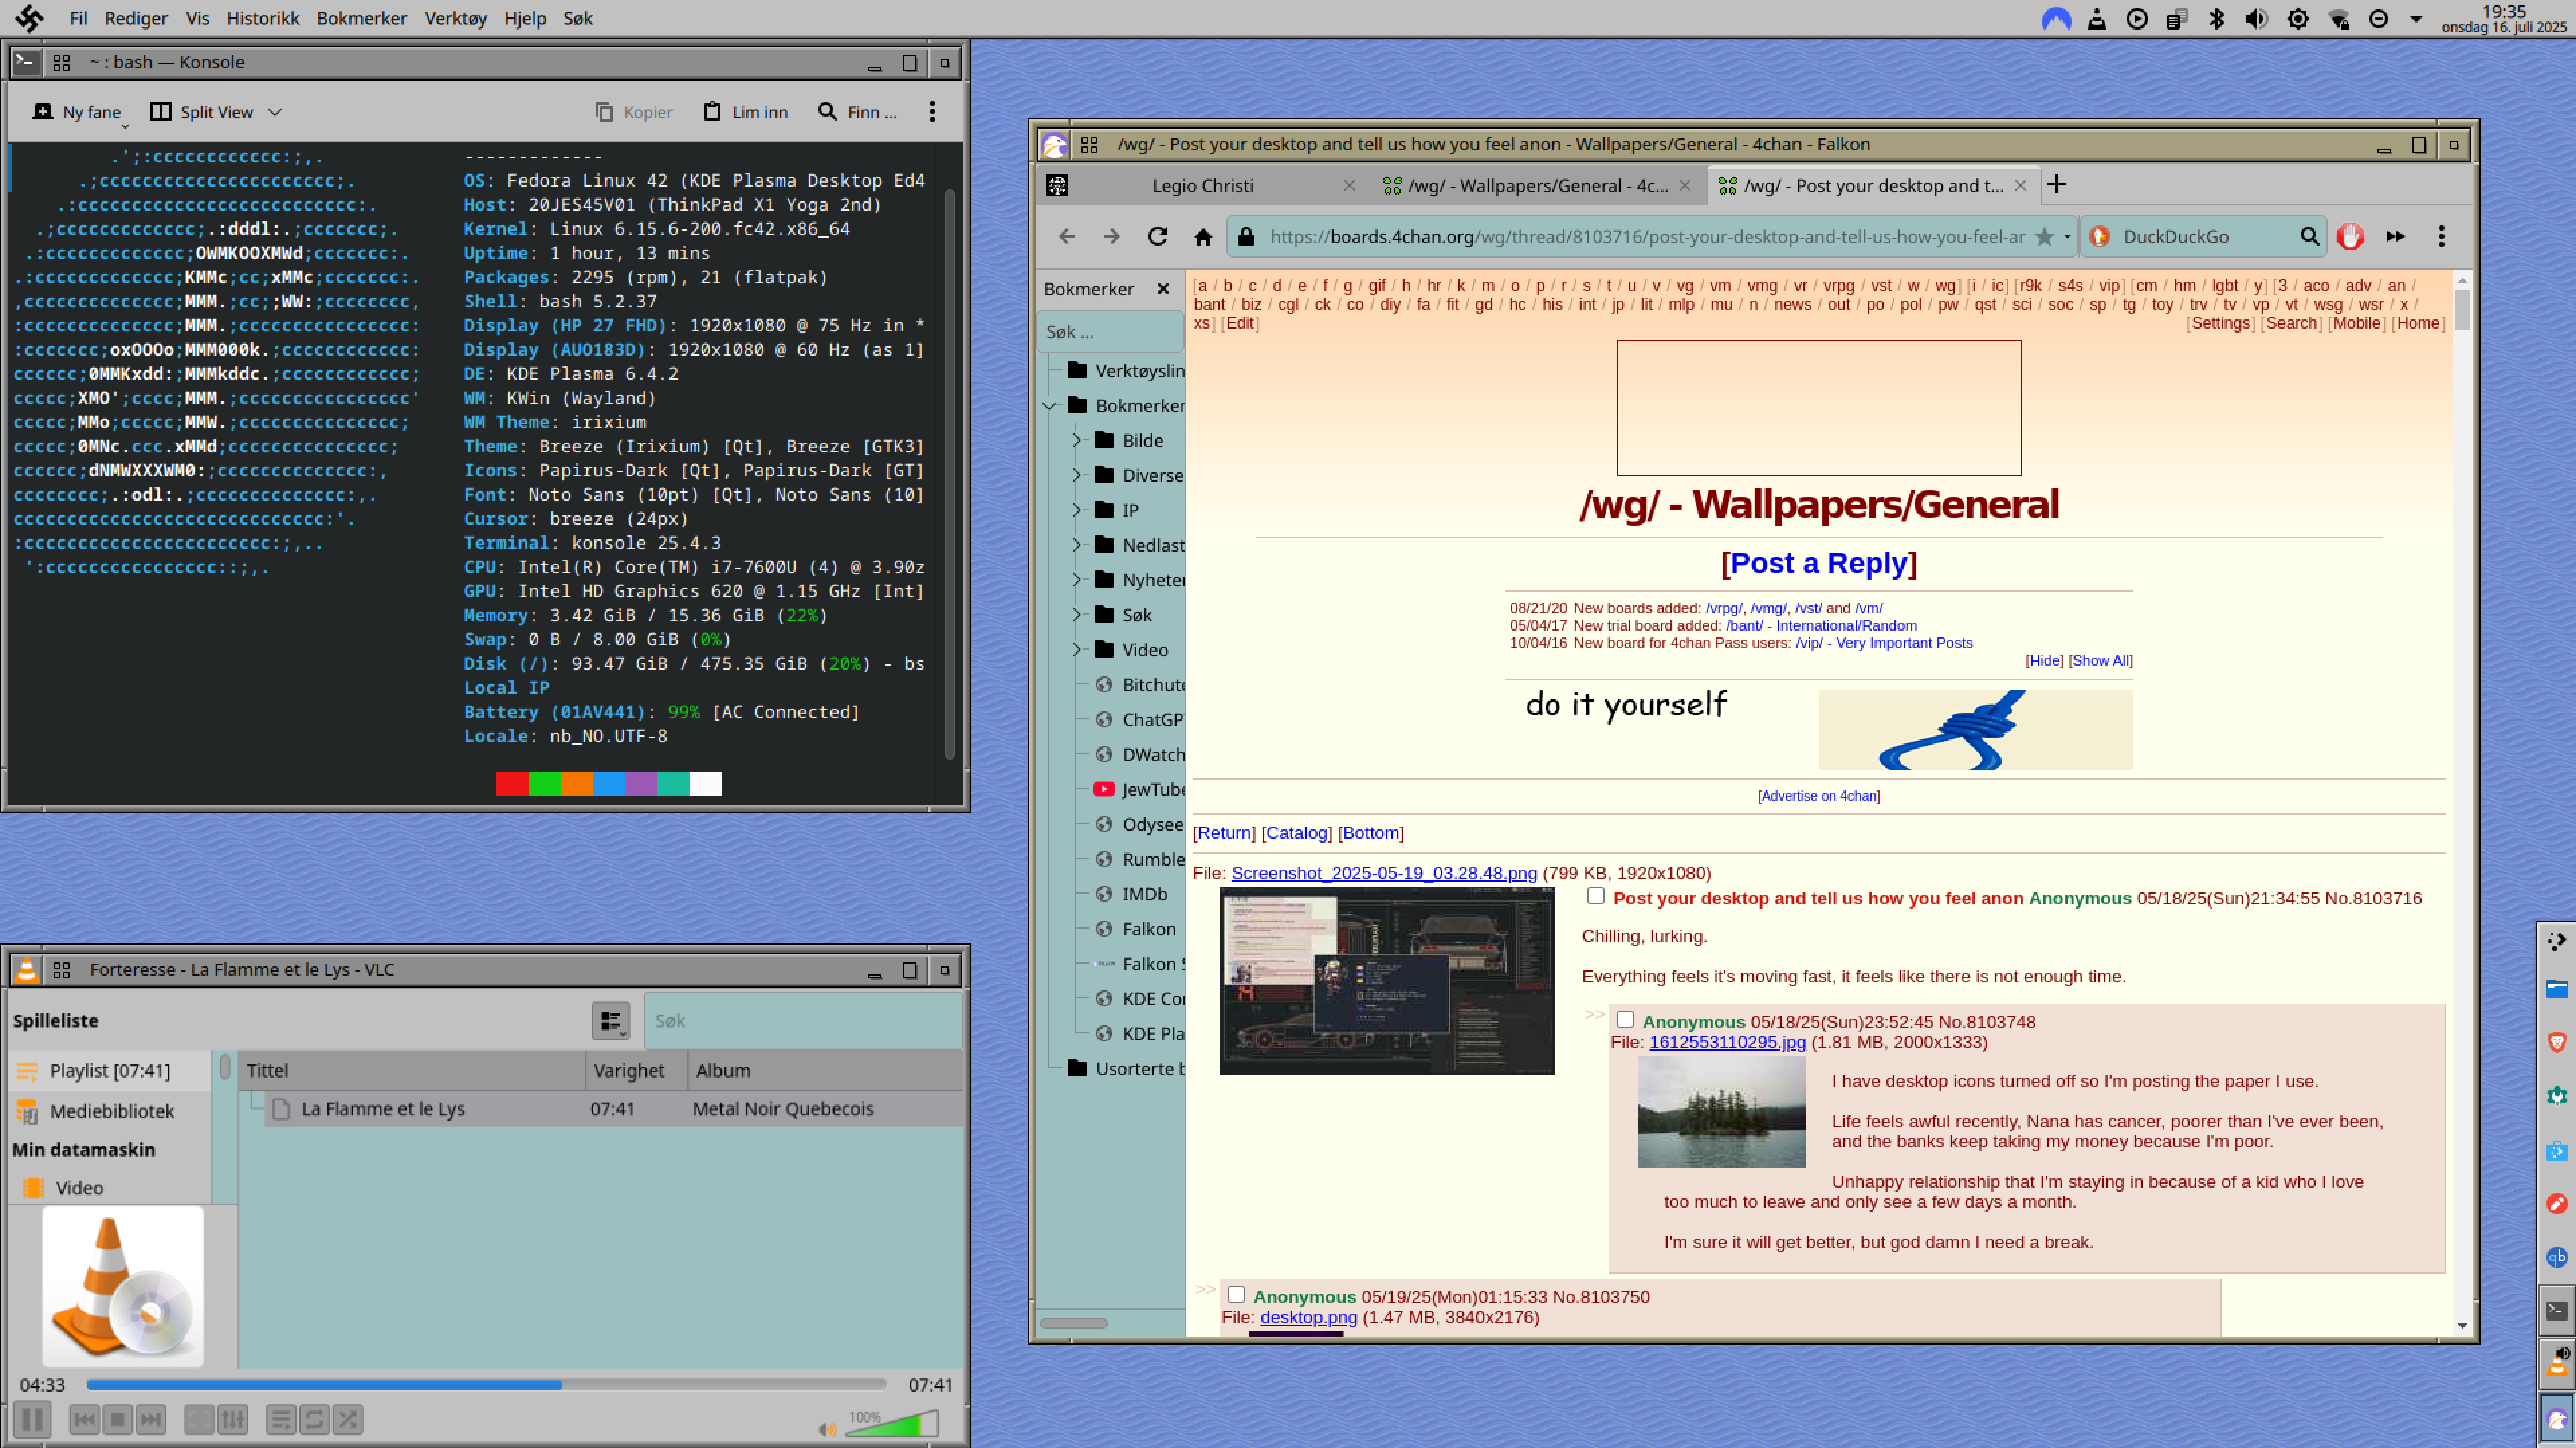Click the VLC playlist search field

click(803, 1021)
